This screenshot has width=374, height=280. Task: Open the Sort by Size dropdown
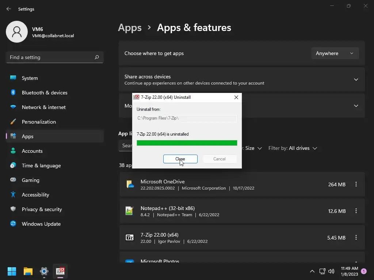click(253, 148)
